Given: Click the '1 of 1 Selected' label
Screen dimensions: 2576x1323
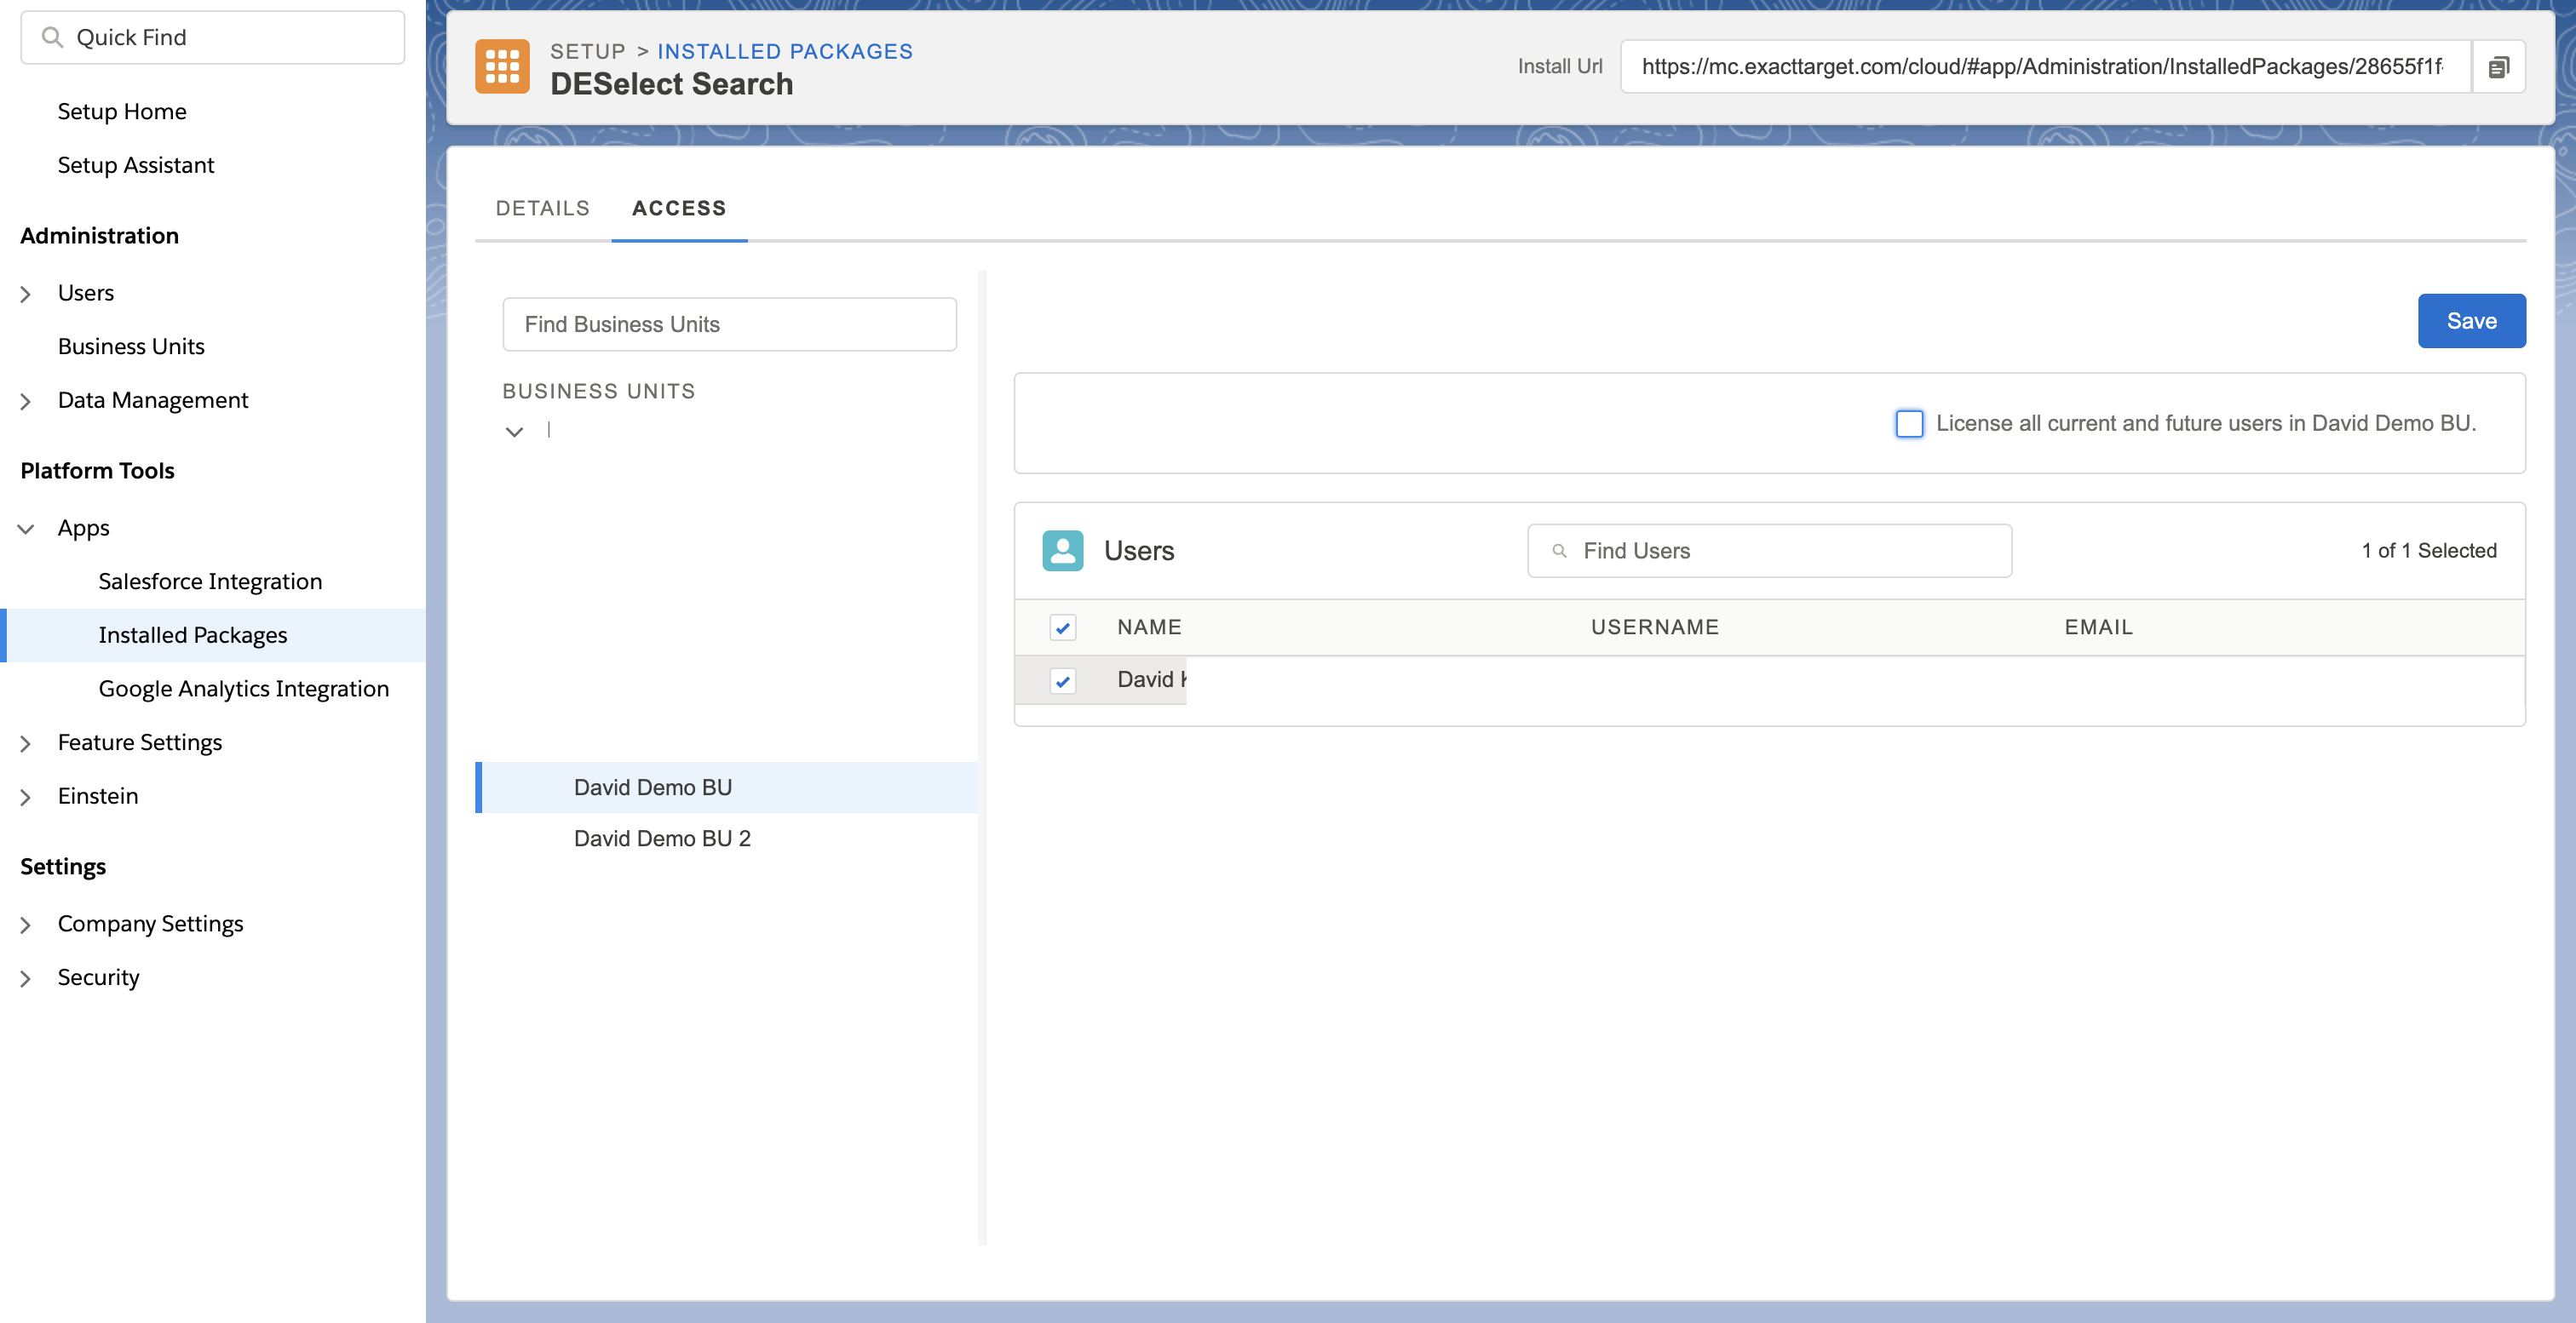Looking at the screenshot, I should [x=2429, y=551].
